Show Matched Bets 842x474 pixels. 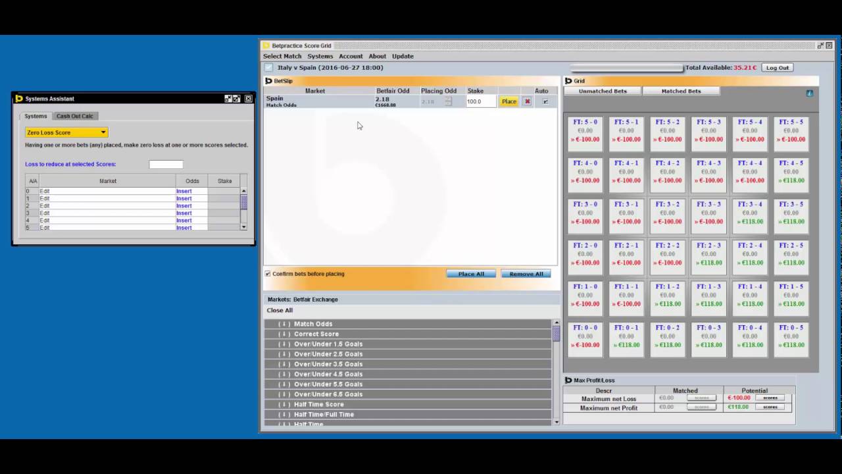(x=681, y=91)
